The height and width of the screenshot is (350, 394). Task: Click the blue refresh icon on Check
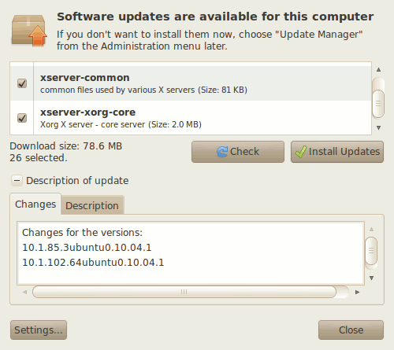pos(222,152)
